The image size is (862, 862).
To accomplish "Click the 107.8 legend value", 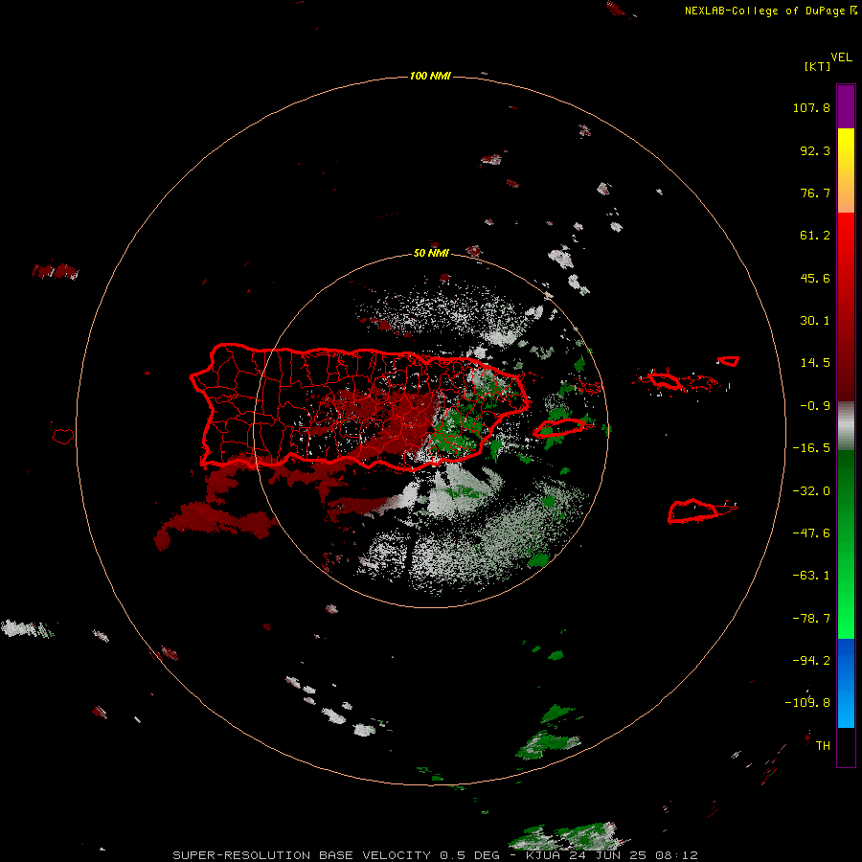I will pyautogui.click(x=811, y=107).
